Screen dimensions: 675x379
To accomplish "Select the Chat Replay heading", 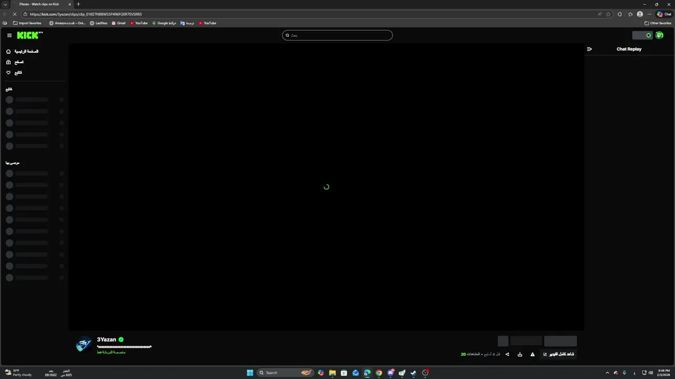I will tap(629, 49).
